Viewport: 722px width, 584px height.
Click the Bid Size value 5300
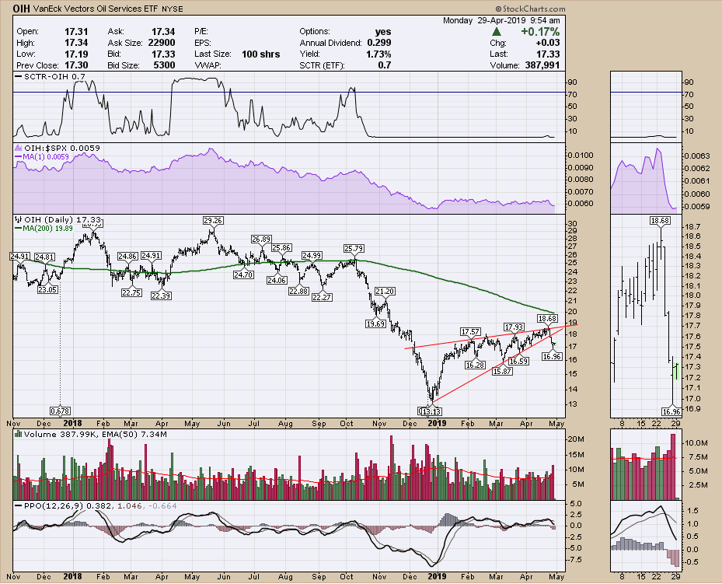pyautogui.click(x=165, y=65)
